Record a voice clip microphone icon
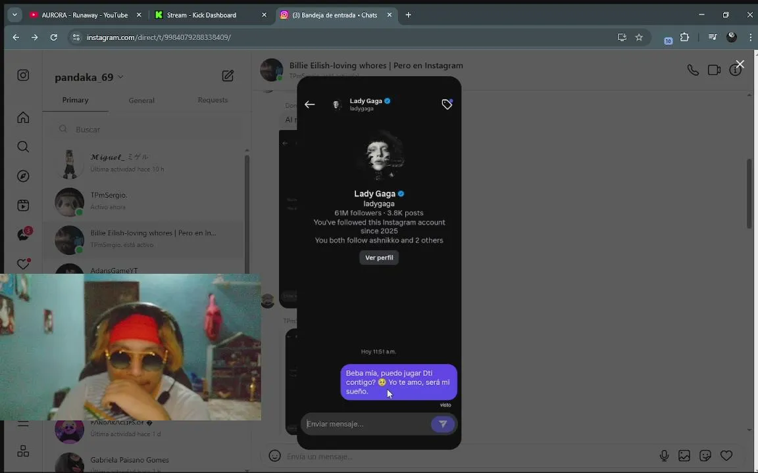The image size is (758, 473). pyautogui.click(x=664, y=456)
